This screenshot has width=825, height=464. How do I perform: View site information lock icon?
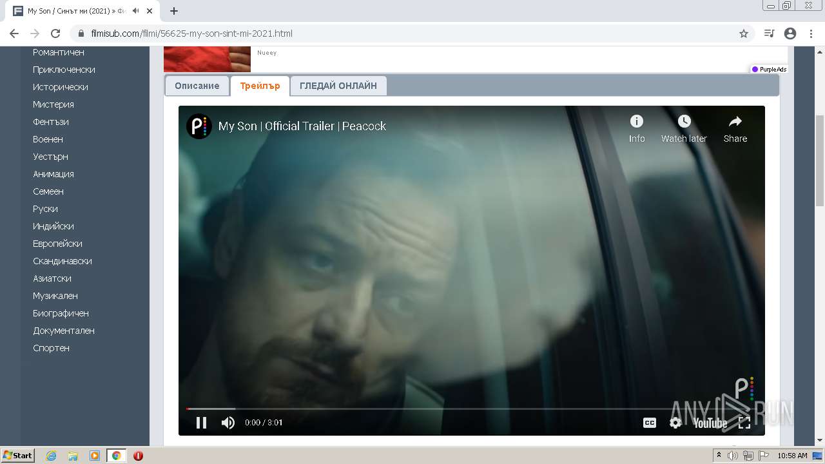[81, 34]
